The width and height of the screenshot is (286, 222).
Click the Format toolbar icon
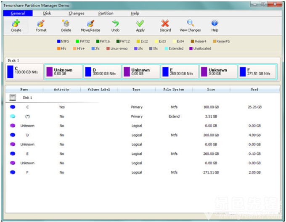pyautogui.click(x=41, y=23)
